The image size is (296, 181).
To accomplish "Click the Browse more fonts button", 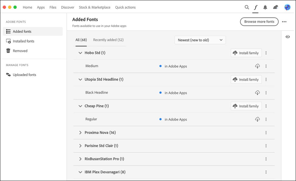I will click(259, 22).
